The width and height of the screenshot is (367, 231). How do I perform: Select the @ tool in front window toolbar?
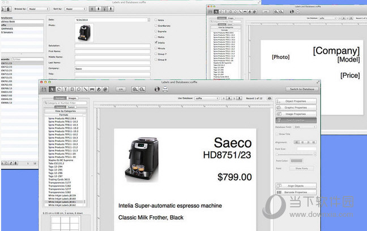[105, 89]
